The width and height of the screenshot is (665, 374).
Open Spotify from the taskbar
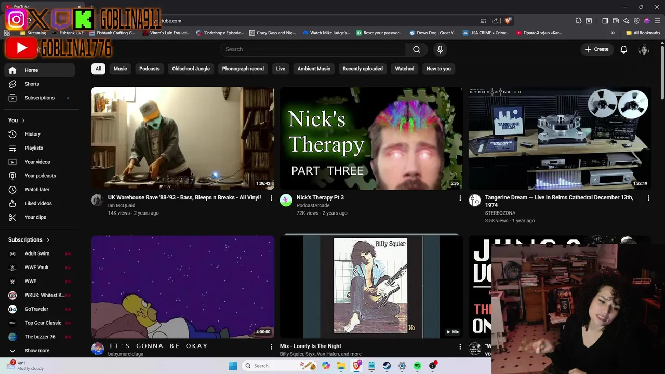click(417, 366)
